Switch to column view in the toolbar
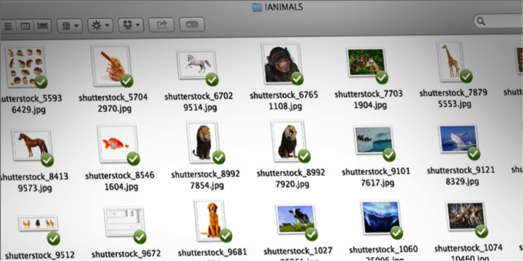This screenshot has width=523, height=261. [x=26, y=26]
